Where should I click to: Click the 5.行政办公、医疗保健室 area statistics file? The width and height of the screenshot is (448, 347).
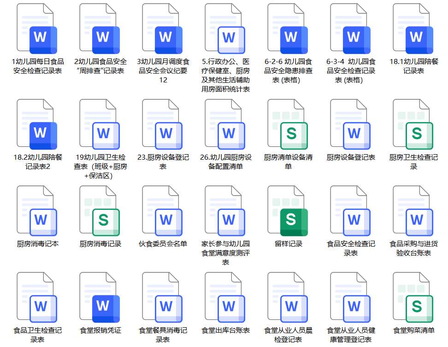coord(225,29)
